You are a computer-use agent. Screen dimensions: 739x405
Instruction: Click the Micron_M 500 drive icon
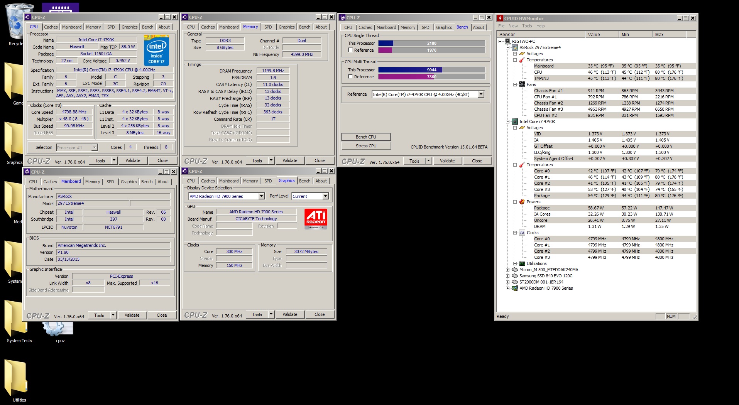515,270
